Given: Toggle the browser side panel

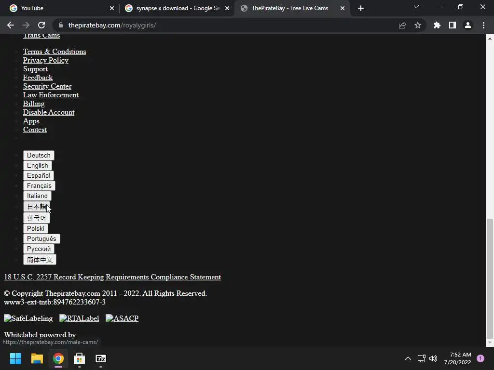Looking at the screenshot, I should (x=453, y=25).
